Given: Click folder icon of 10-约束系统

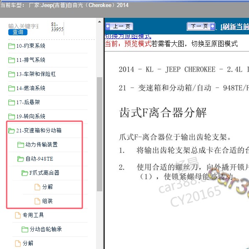Looking at the screenshot, I should [12, 46].
